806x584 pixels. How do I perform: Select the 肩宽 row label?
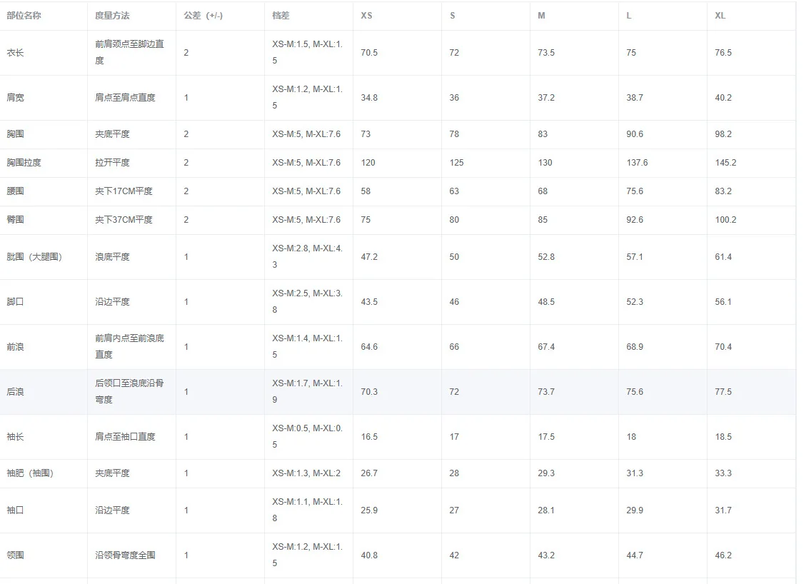(x=15, y=98)
